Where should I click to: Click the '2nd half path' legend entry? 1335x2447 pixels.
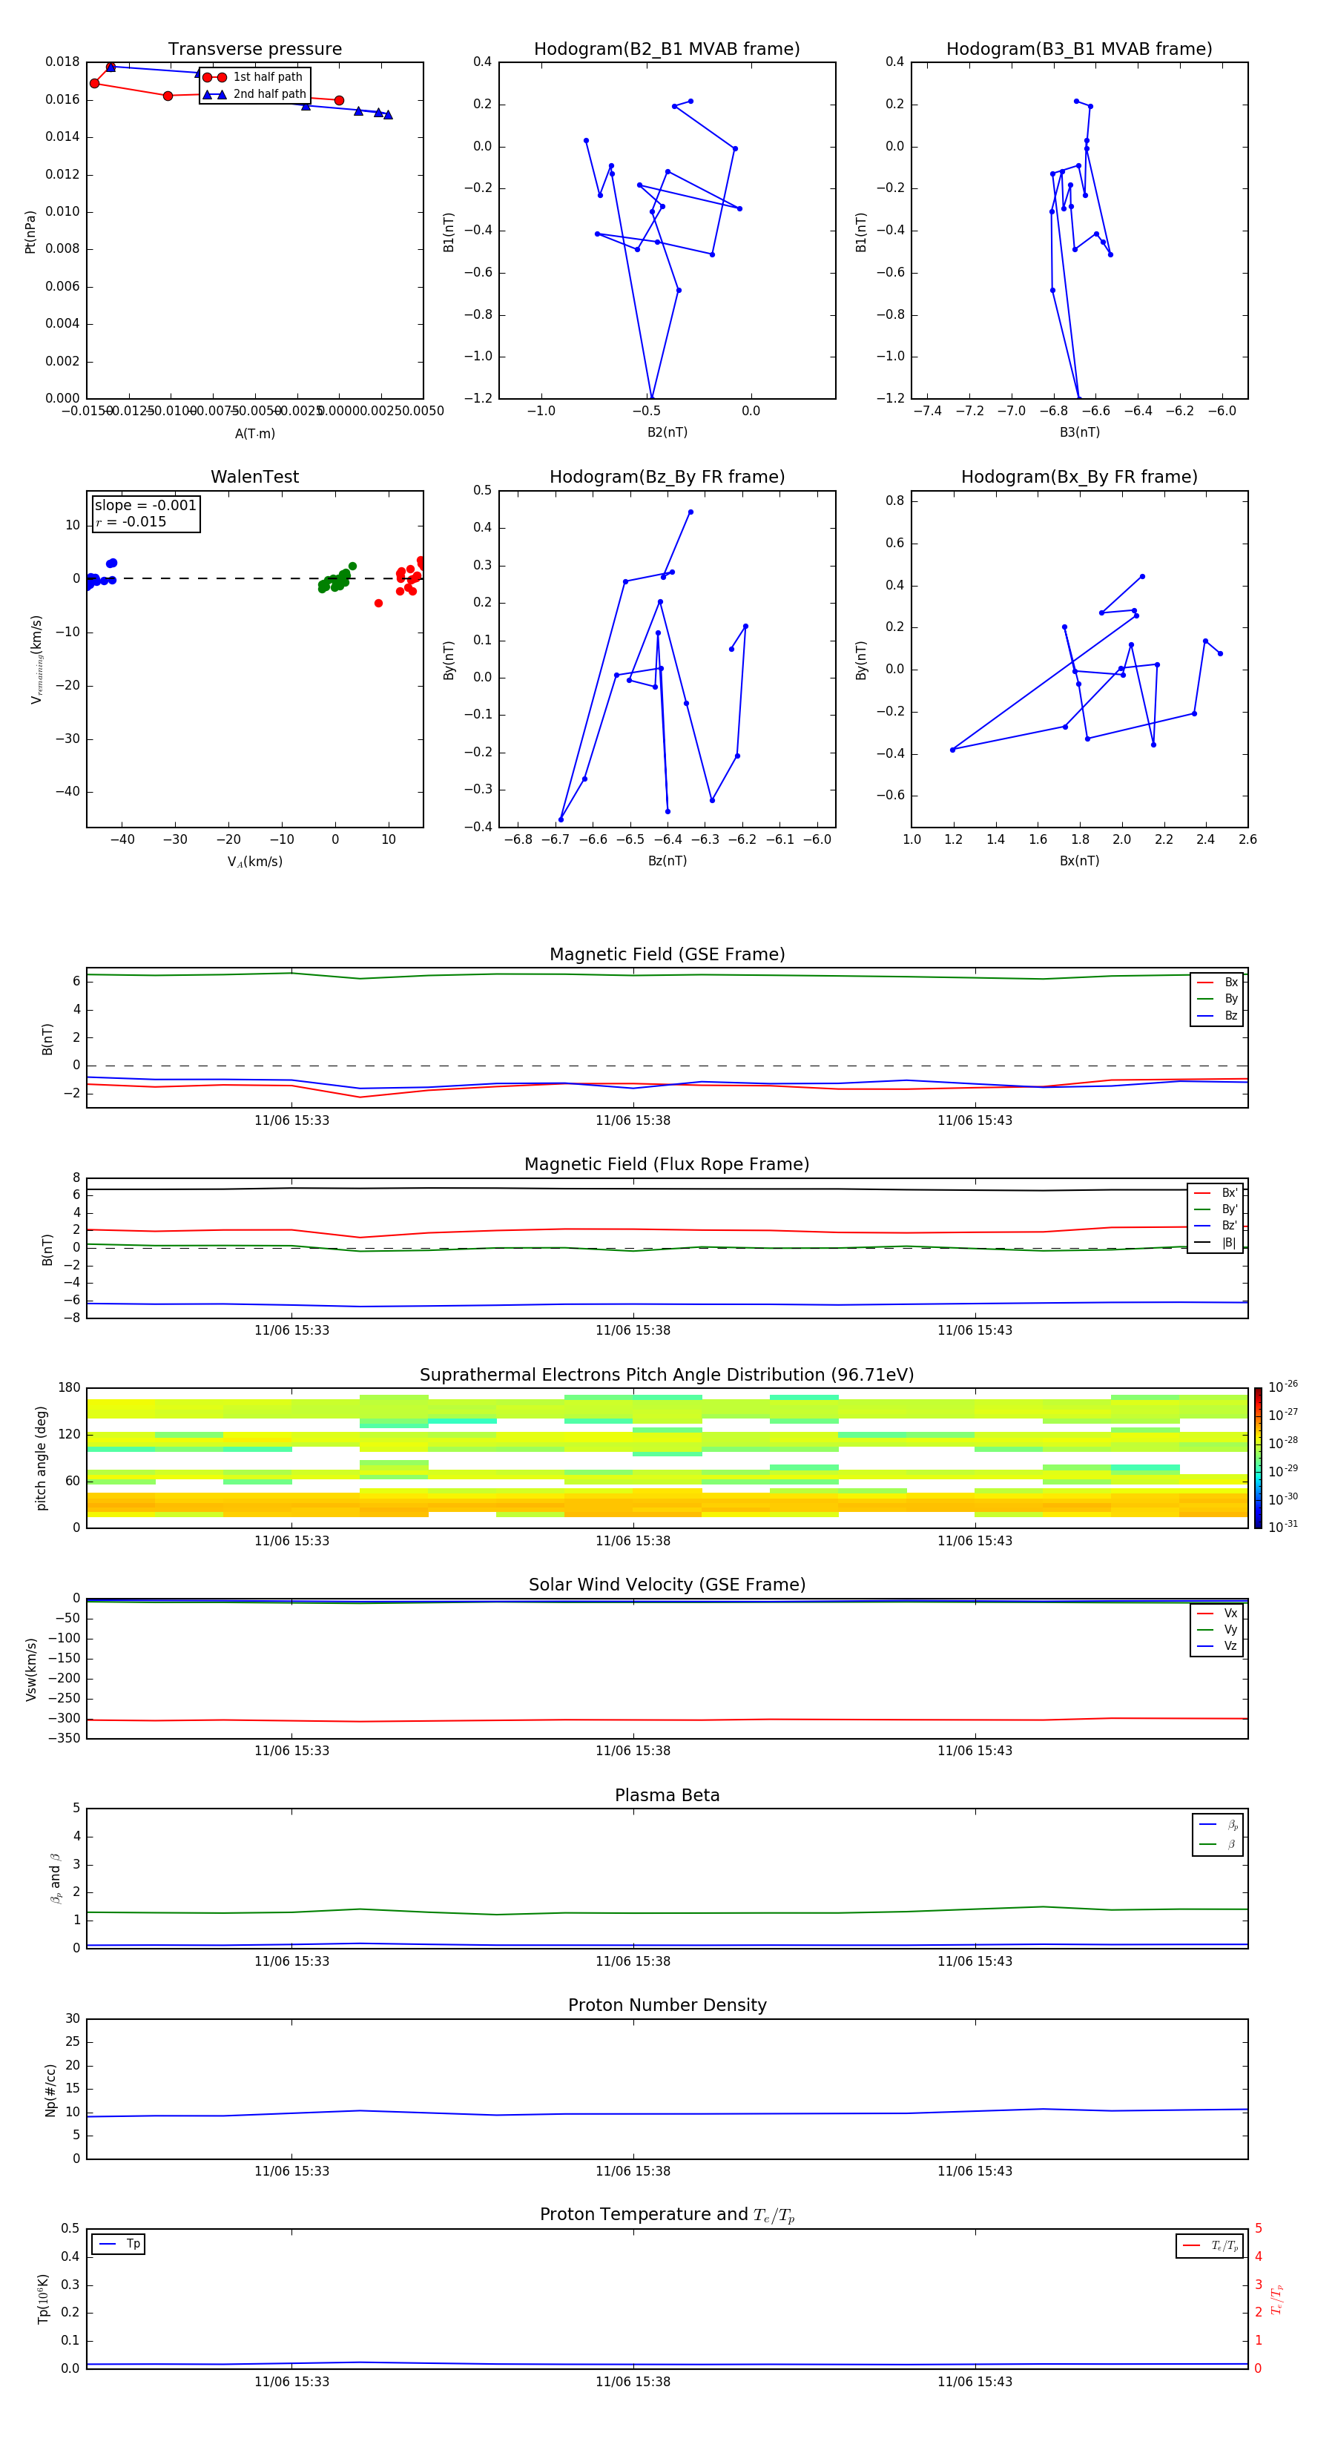[x=254, y=94]
